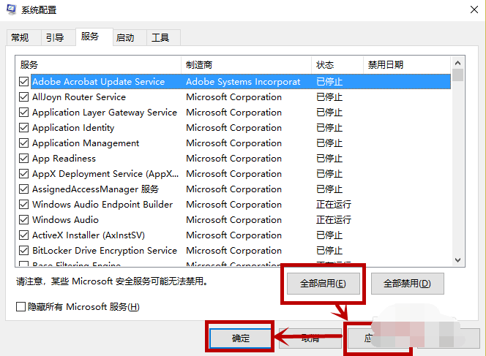Switch to the 启动 tab

pos(125,37)
